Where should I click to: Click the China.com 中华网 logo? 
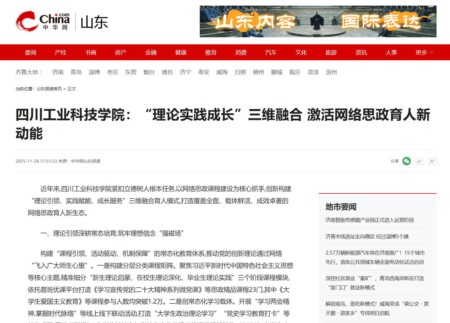(43, 22)
